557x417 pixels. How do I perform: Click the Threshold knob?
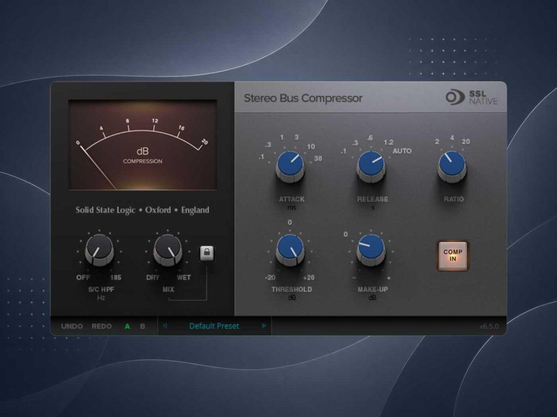(x=290, y=250)
